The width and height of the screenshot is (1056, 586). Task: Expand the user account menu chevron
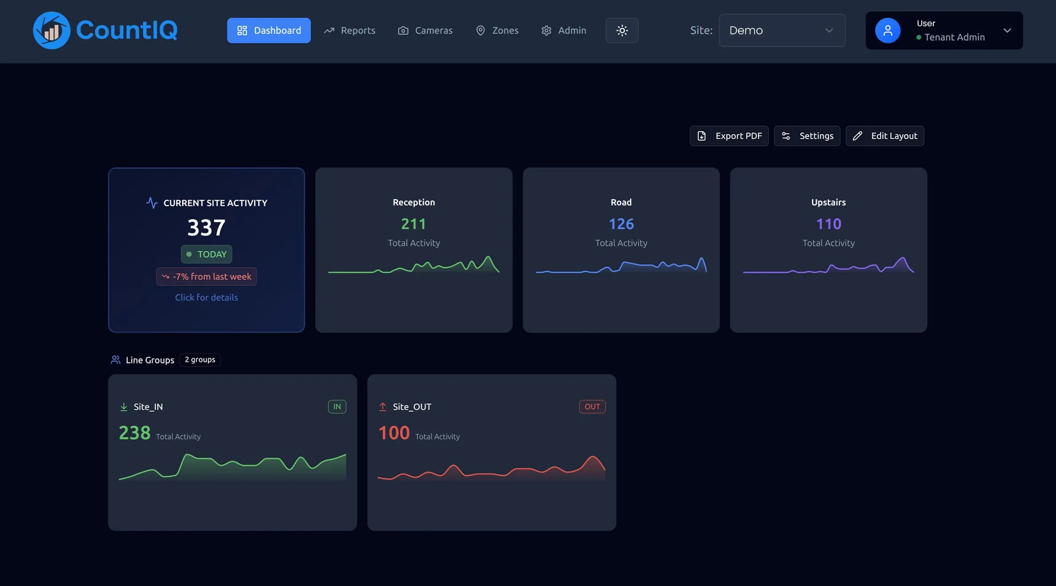coord(1007,30)
